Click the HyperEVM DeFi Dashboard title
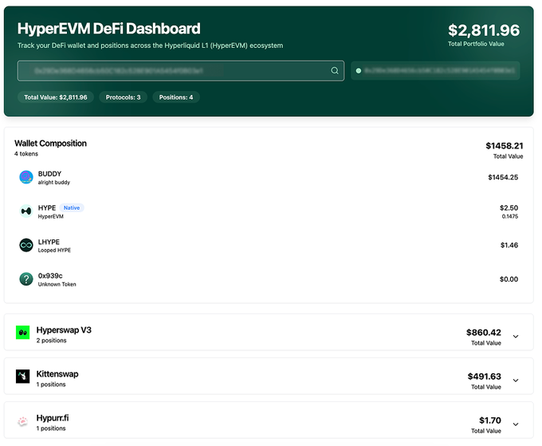Image resolution: width=542 pixels, height=446 pixels. [109, 29]
